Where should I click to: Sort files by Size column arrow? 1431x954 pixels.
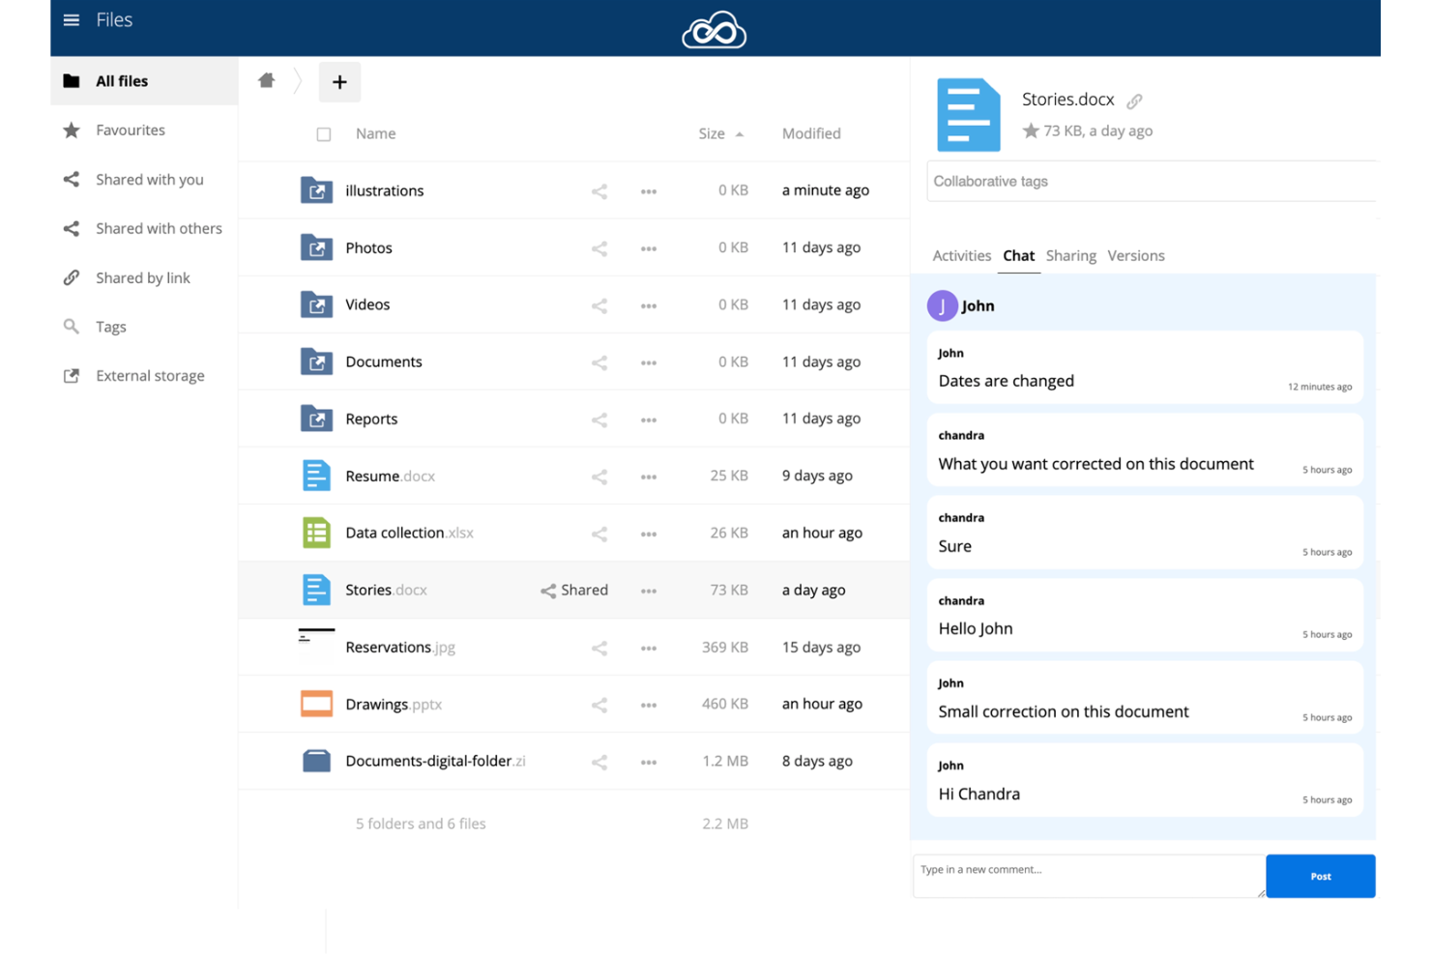(740, 134)
